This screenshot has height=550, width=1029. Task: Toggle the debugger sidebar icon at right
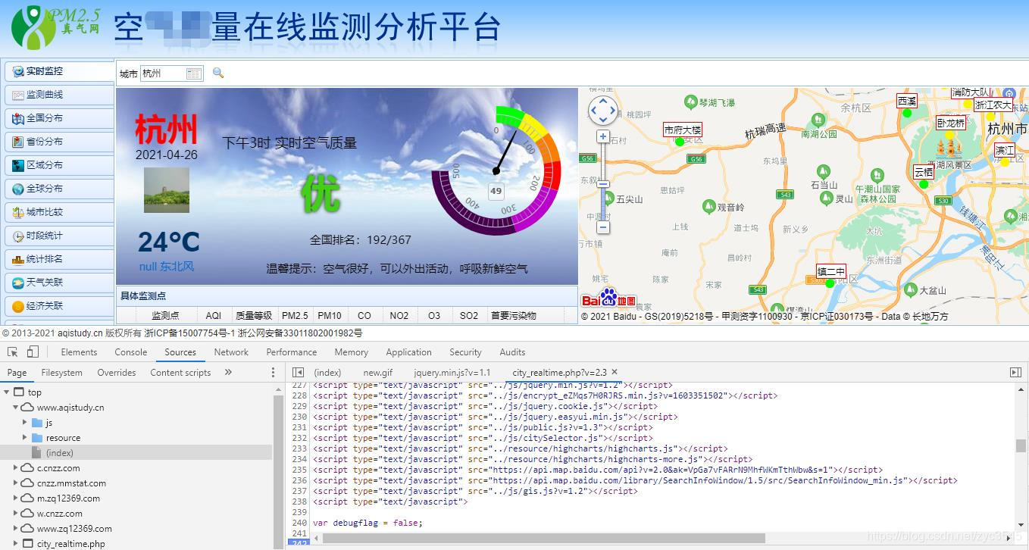(x=1015, y=372)
